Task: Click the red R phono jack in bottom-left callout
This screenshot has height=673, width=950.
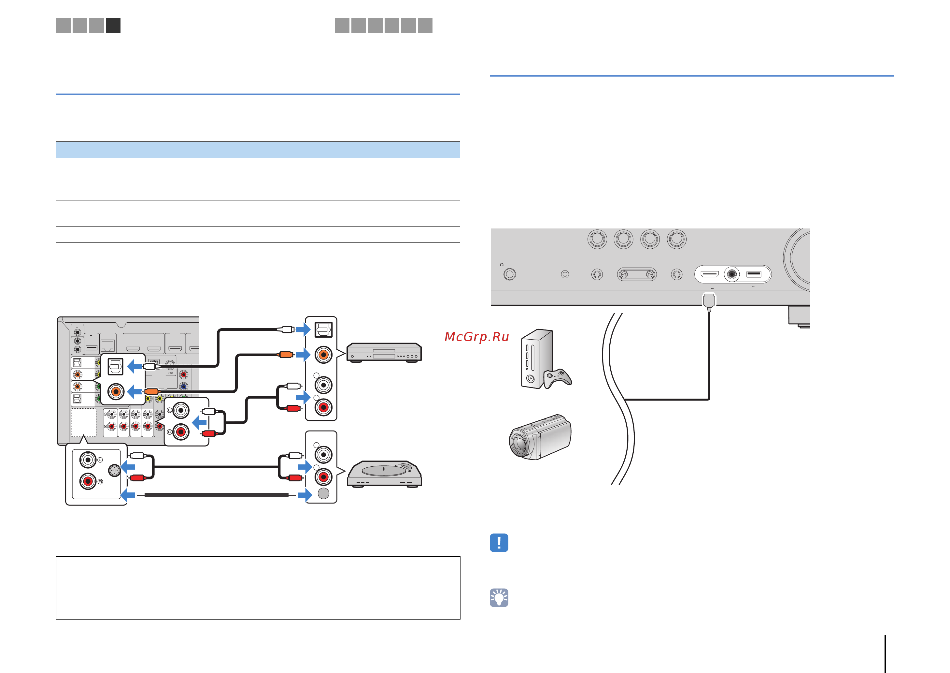Action: point(88,482)
